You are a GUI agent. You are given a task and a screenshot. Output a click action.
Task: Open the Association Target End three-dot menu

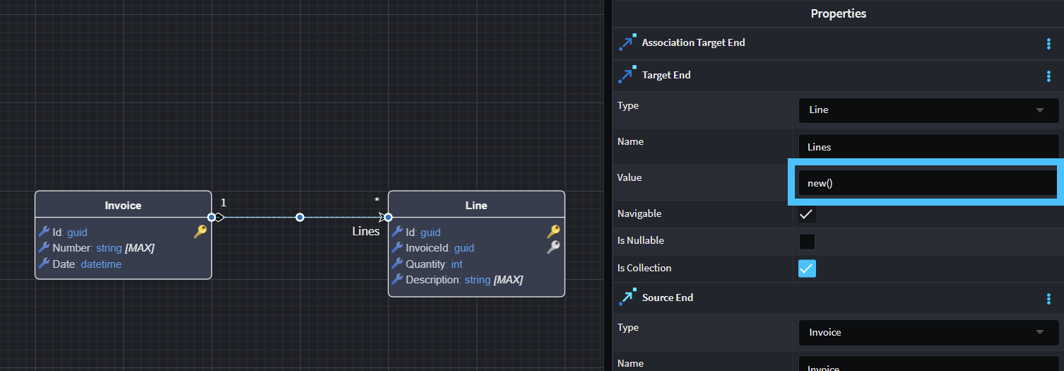coord(1048,44)
